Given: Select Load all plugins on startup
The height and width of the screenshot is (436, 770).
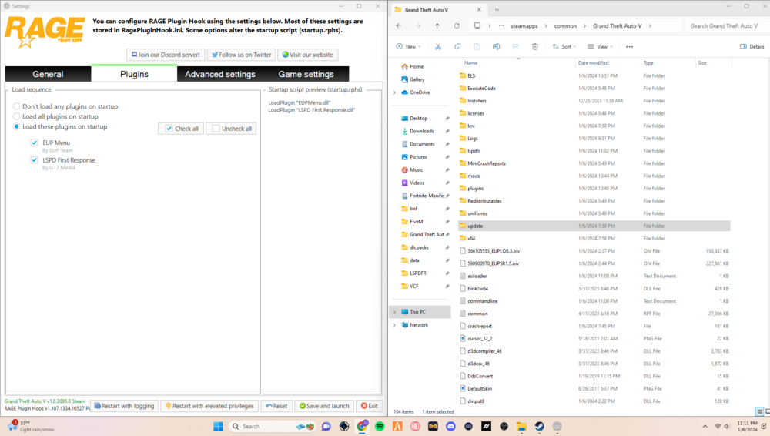Looking at the screenshot, I should (17, 116).
